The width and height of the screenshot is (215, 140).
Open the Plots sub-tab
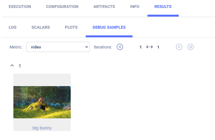tap(71, 27)
